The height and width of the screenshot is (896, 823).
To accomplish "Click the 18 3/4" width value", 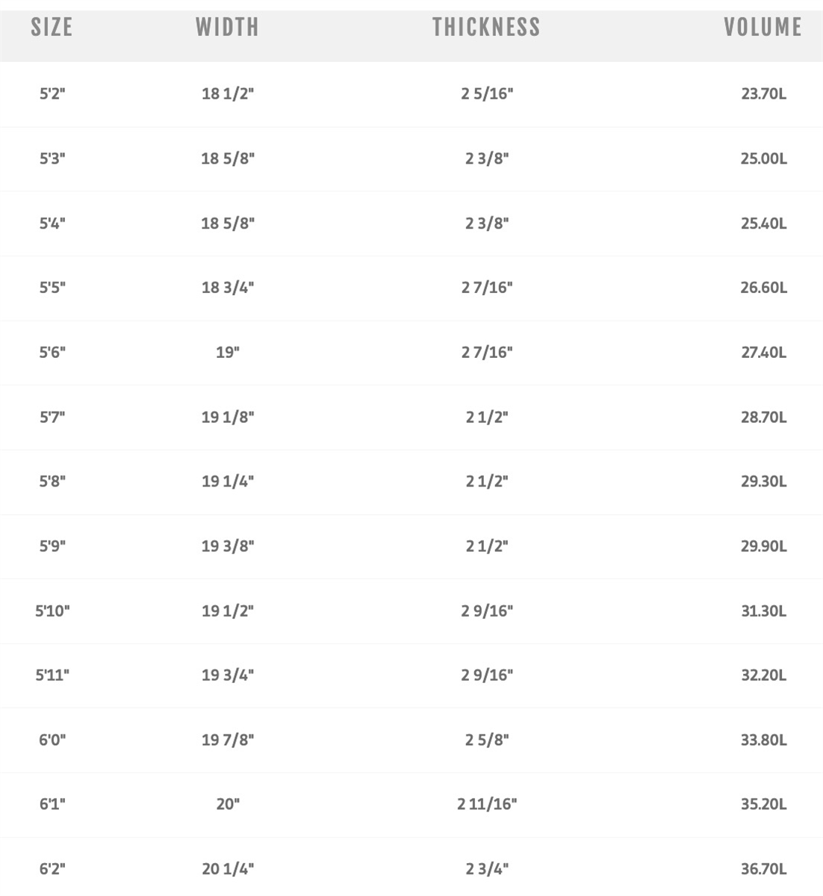I will [x=227, y=288].
